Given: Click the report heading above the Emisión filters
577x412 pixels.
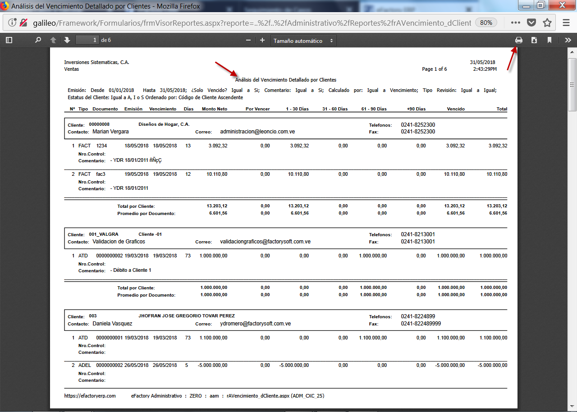Looking at the screenshot, I should pyautogui.click(x=286, y=80).
